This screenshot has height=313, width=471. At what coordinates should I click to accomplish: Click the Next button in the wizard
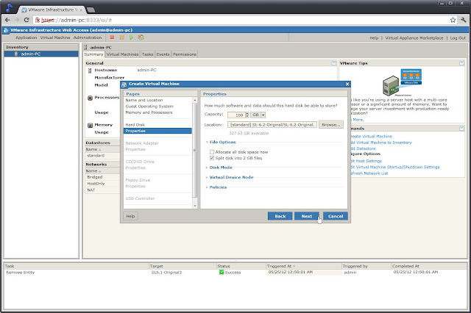point(307,216)
